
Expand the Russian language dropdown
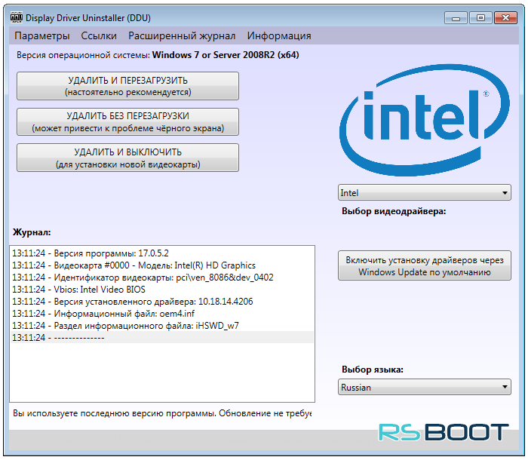pos(425,388)
